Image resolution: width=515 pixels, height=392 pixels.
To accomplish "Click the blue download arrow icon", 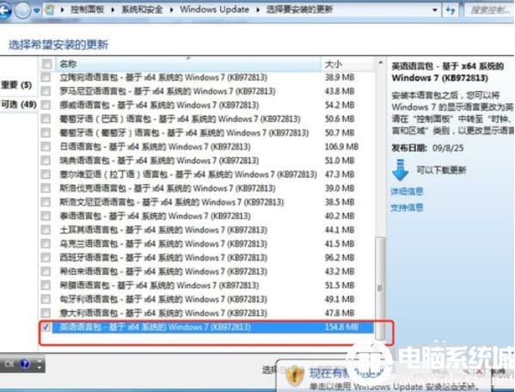I will point(400,170).
